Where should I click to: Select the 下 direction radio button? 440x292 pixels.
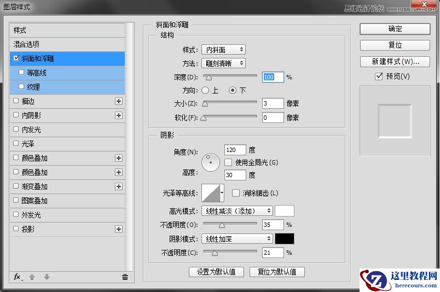tap(233, 90)
